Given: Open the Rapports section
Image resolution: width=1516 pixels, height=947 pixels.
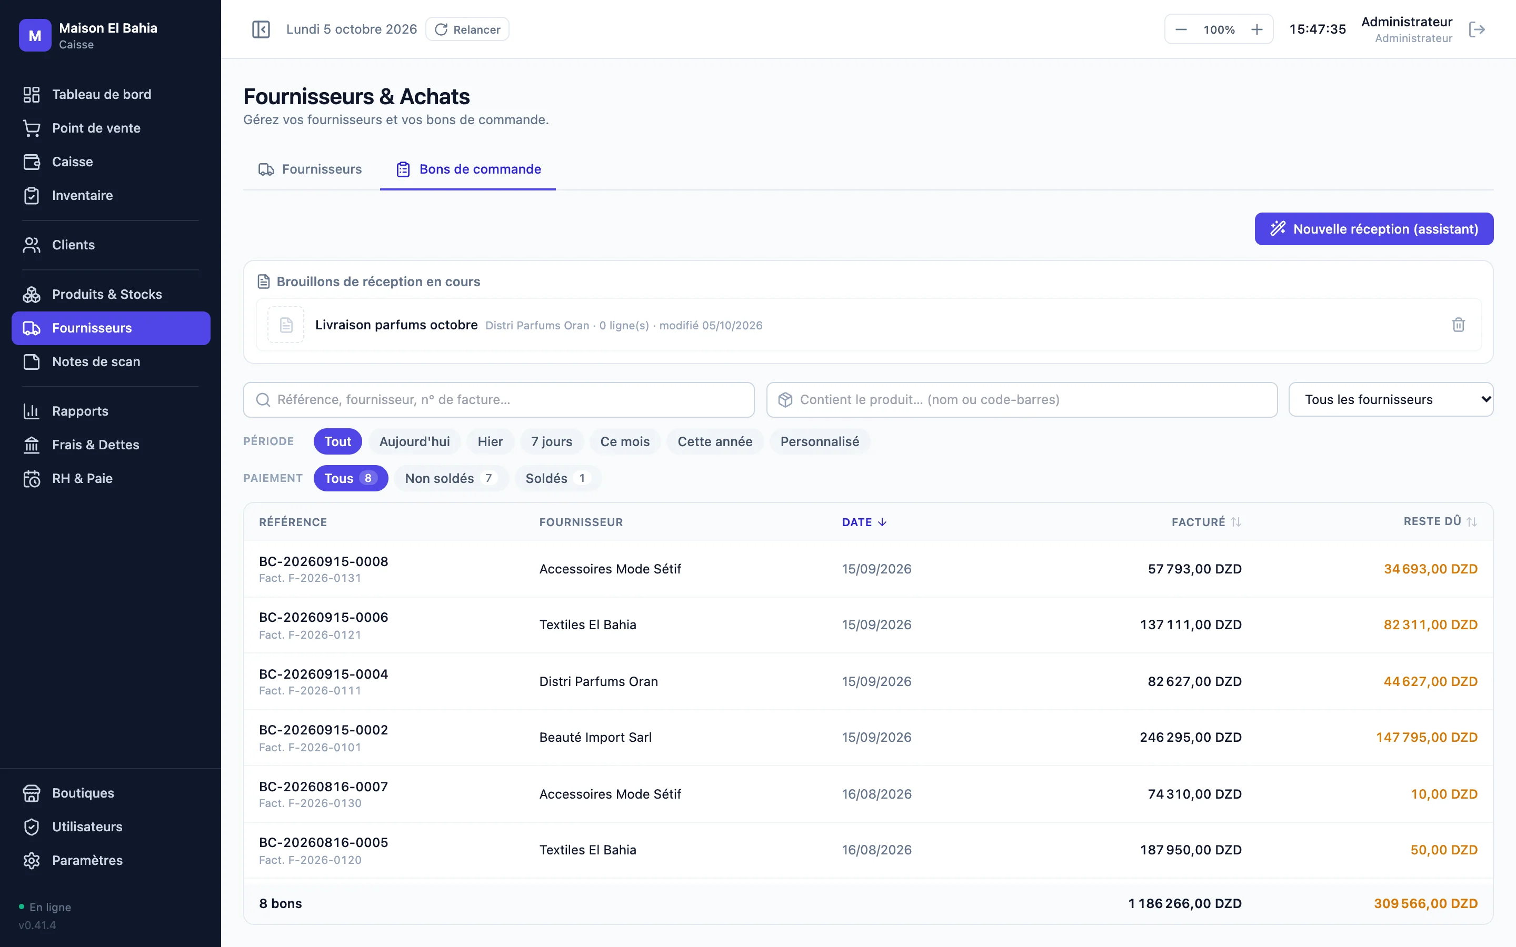Looking at the screenshot, I should coord(111,411).
